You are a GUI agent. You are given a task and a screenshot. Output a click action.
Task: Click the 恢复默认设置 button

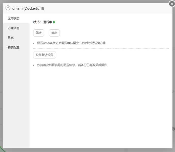(45, 55)
